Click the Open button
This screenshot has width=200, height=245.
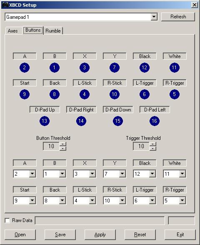click(x=20, y=235)
